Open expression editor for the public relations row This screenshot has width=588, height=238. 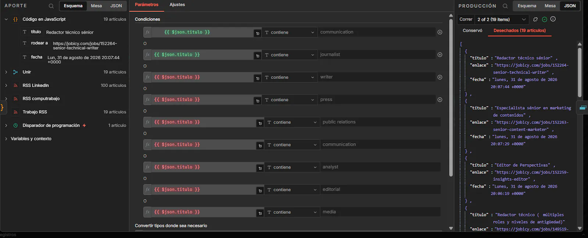click(260, 123)
